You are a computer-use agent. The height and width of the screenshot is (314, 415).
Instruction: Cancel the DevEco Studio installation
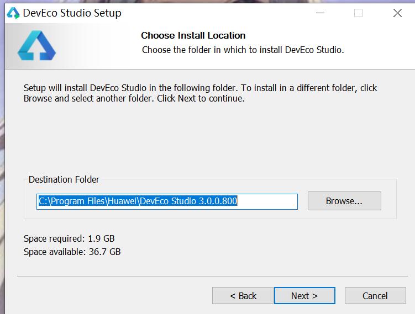(x=375, y=296)
